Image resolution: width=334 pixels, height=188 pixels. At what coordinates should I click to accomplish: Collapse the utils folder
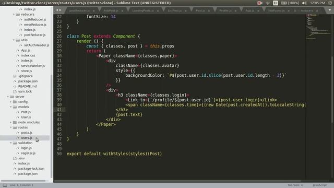tap(14, 40)
